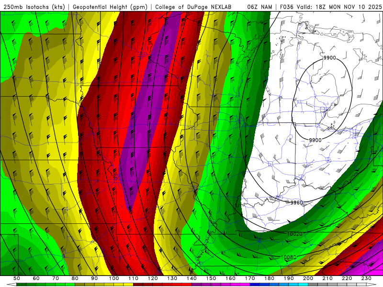Image resolution: width=383 pixels, height=287 pixels.
Task: Click the cyan swatch in the color bar
Action: pos(303,285)
